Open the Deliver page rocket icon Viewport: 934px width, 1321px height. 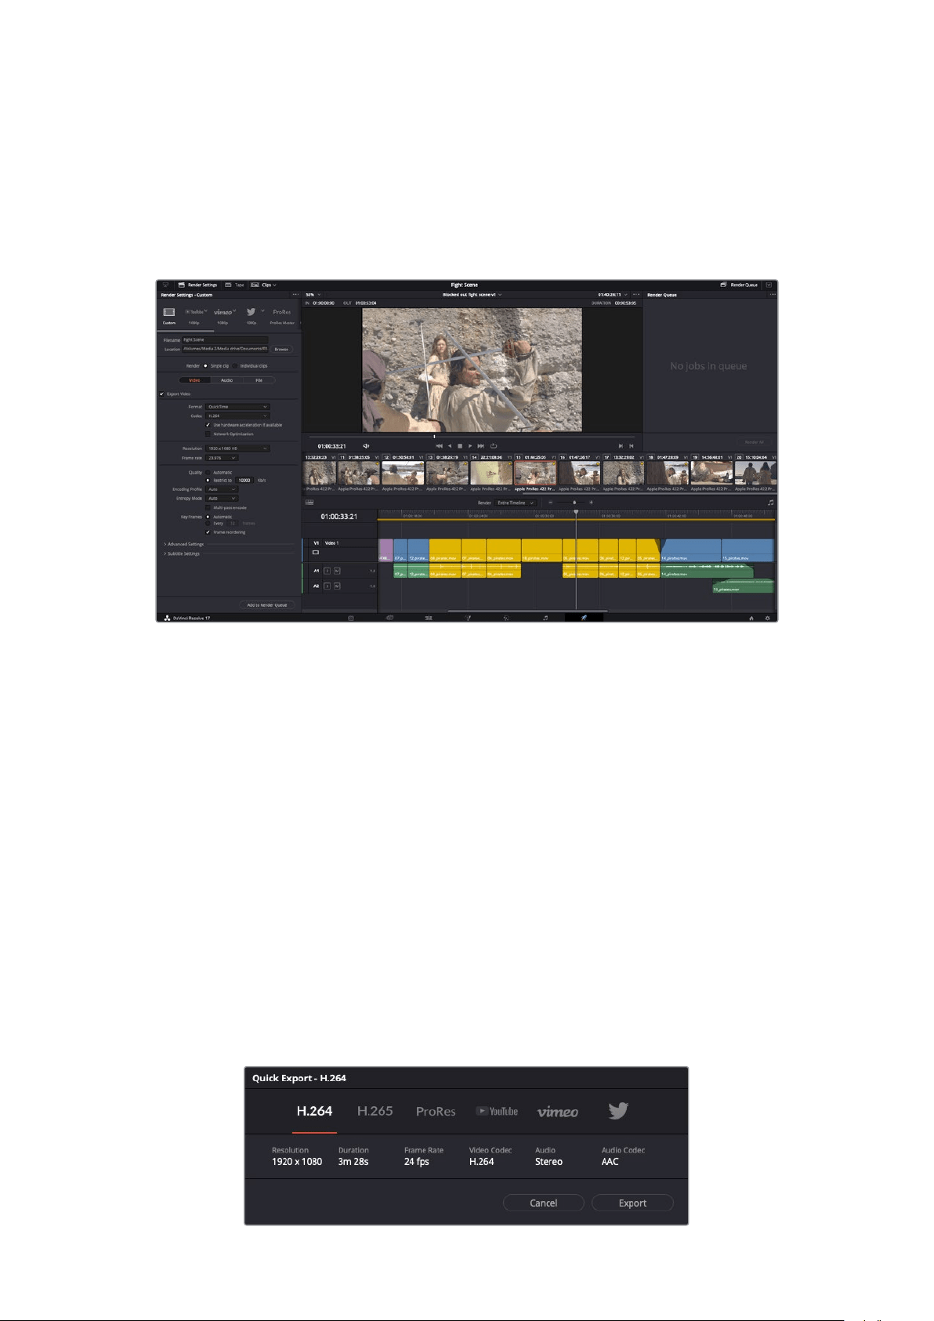[584, 618]
